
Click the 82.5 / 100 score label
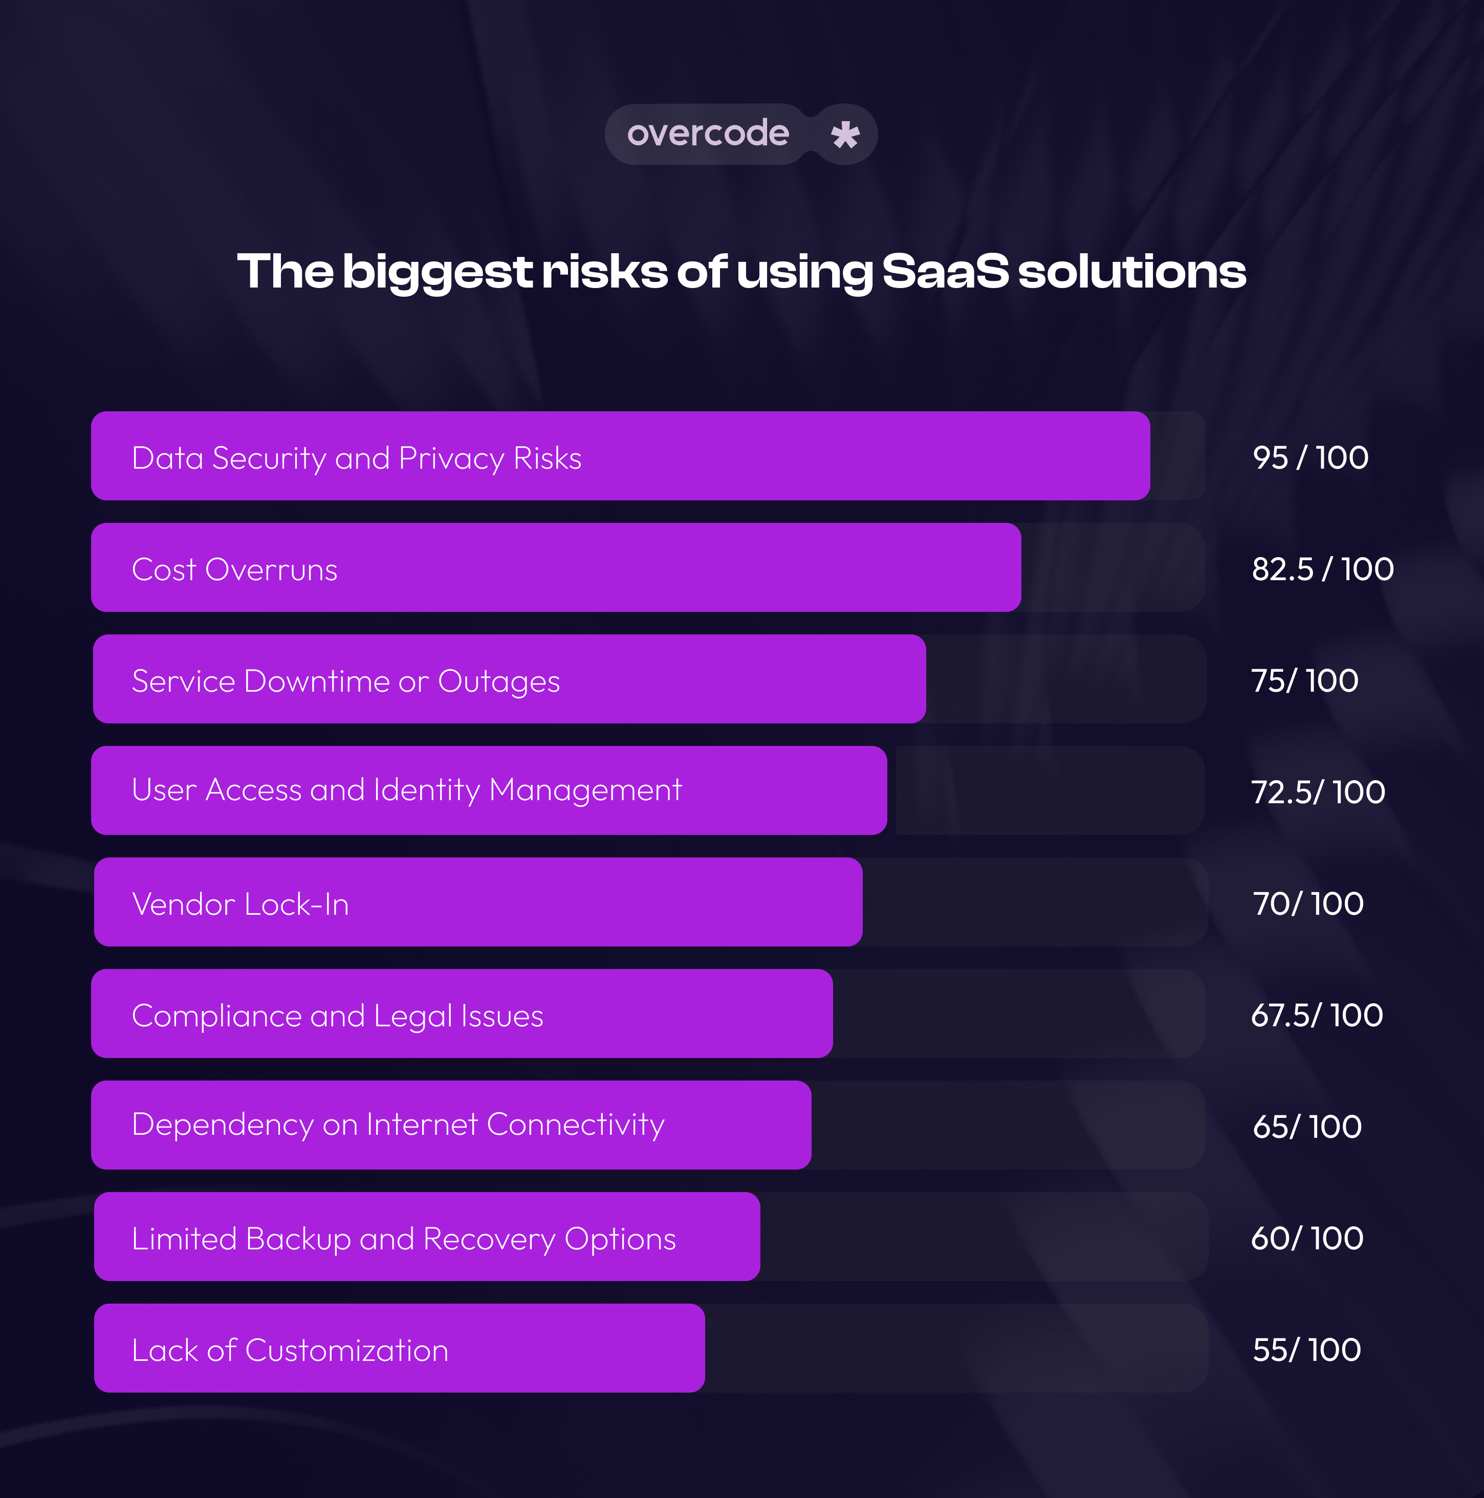click(x=1323, y=569)
